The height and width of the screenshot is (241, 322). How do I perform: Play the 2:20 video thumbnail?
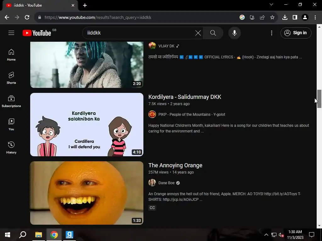coord(87,65)
